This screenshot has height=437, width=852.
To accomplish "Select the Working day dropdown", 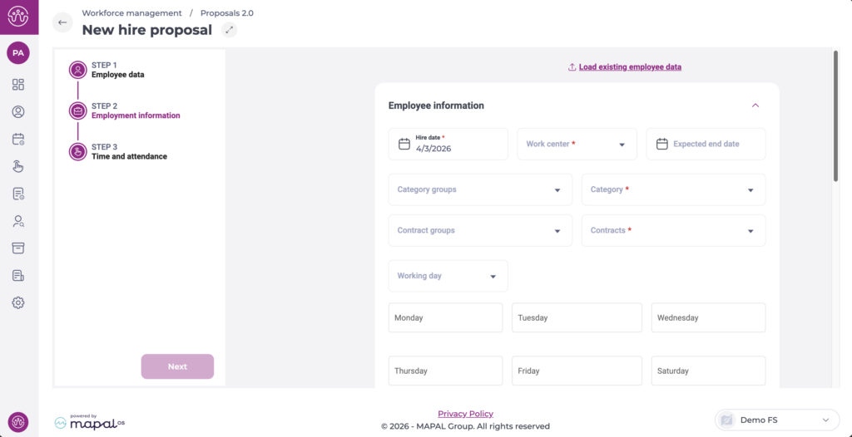I will pyautogui.click(x=448, y=276).
